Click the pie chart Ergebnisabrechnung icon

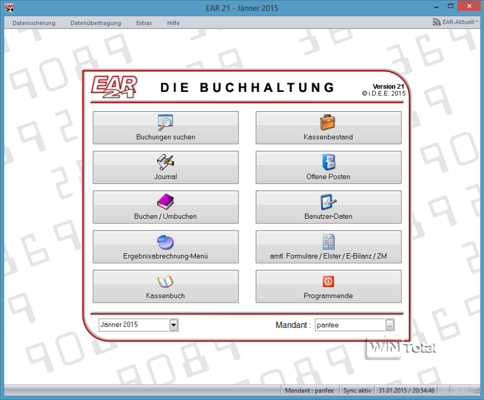[x=166, y=242]
